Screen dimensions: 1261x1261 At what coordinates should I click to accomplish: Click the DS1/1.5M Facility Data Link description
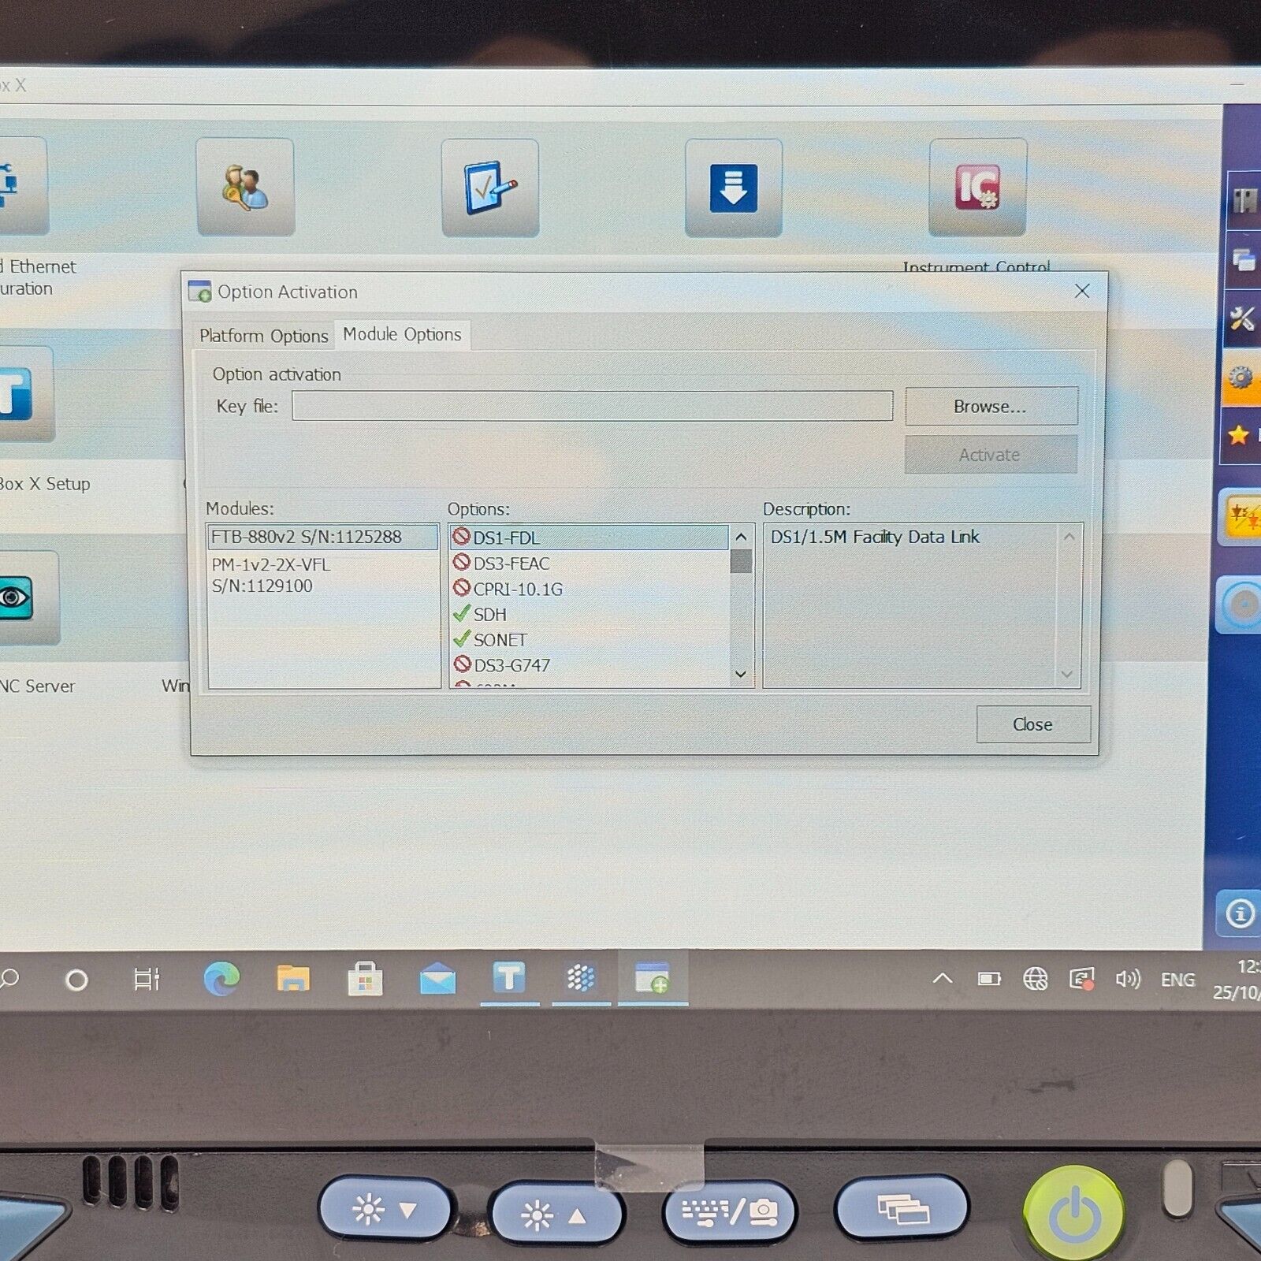[875, 537]
